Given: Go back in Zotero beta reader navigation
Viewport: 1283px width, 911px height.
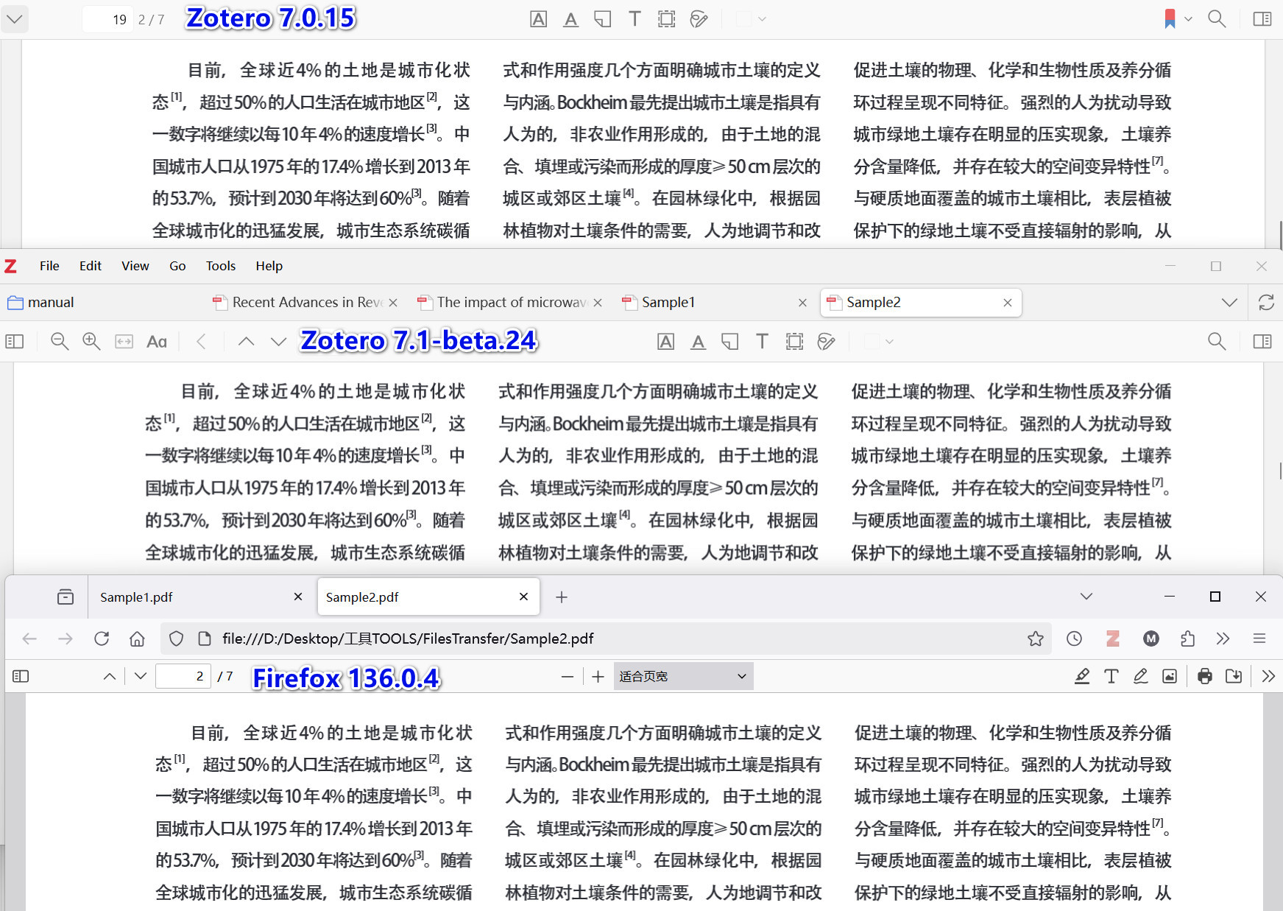Looking at the screenshot, I should [202, 342].
